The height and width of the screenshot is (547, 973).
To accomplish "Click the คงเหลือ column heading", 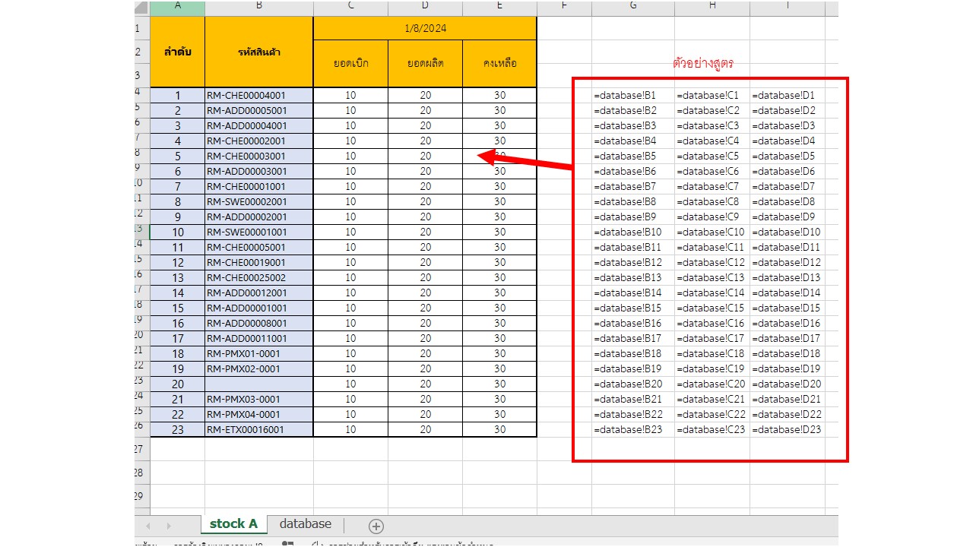I will (x=499, y=63).
